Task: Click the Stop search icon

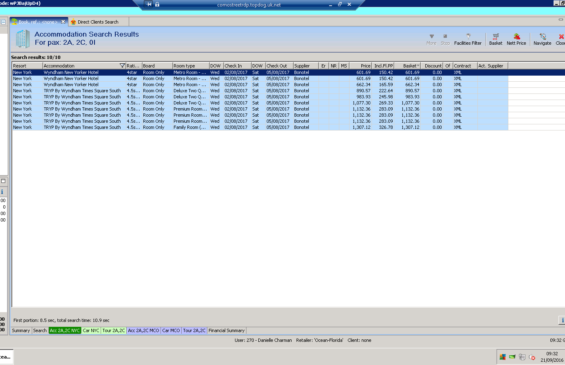Action: [x=445, y=37]
